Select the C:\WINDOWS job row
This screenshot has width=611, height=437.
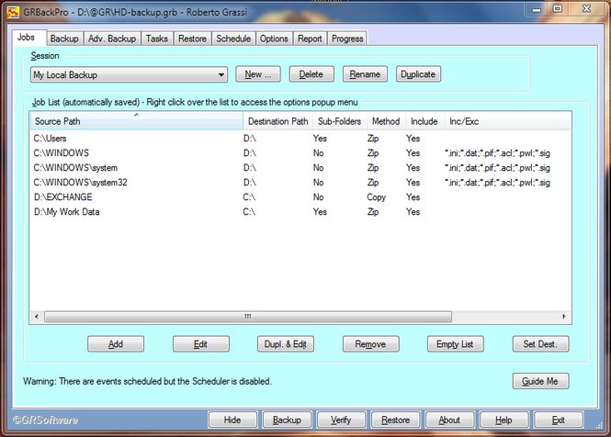pos(300,153)
